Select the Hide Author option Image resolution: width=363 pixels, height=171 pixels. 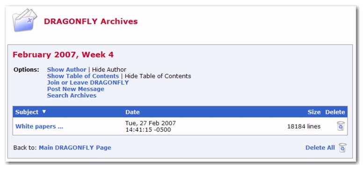[109, 69]
